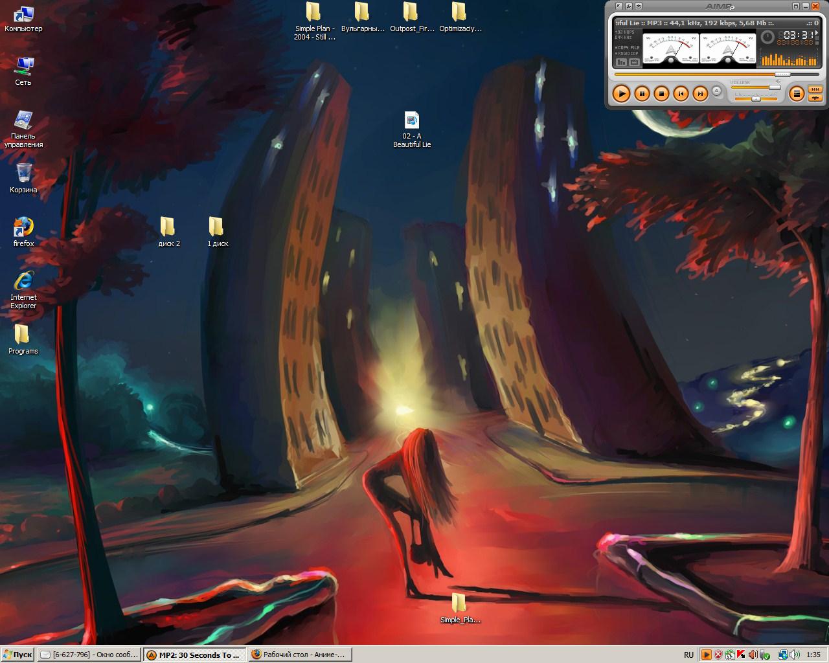Open AIMP equalizer button

[815, 89]
